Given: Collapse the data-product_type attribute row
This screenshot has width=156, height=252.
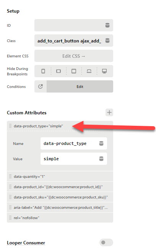Looking at the screenshot, I should click(x=60, y=126).
